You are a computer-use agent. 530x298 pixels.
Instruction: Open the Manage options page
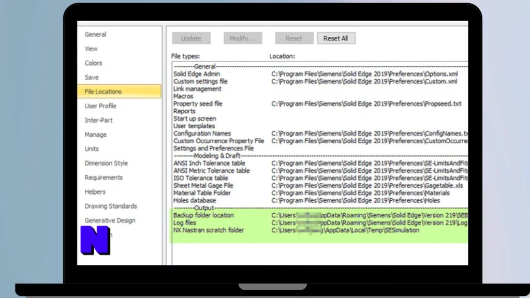pos(96,135)
